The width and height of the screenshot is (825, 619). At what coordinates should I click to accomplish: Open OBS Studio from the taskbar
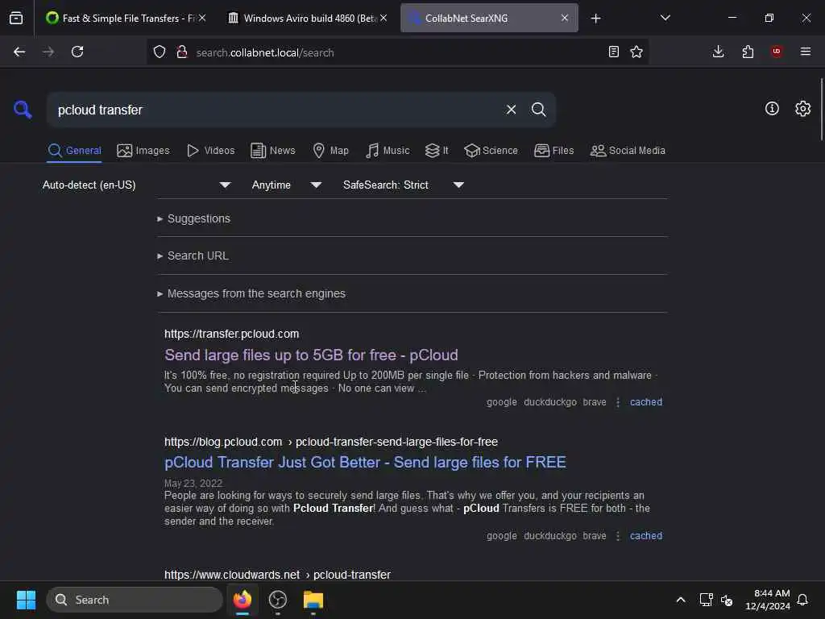(x=278, y=600)
